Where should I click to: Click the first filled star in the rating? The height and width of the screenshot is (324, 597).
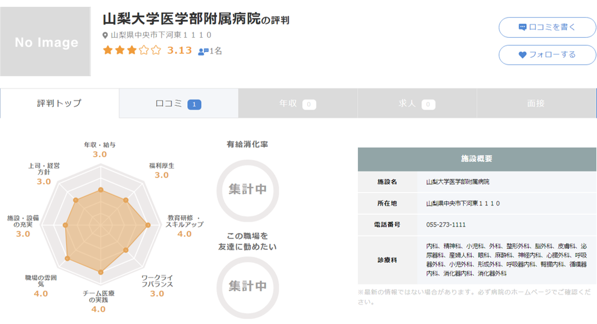[107, 50]
